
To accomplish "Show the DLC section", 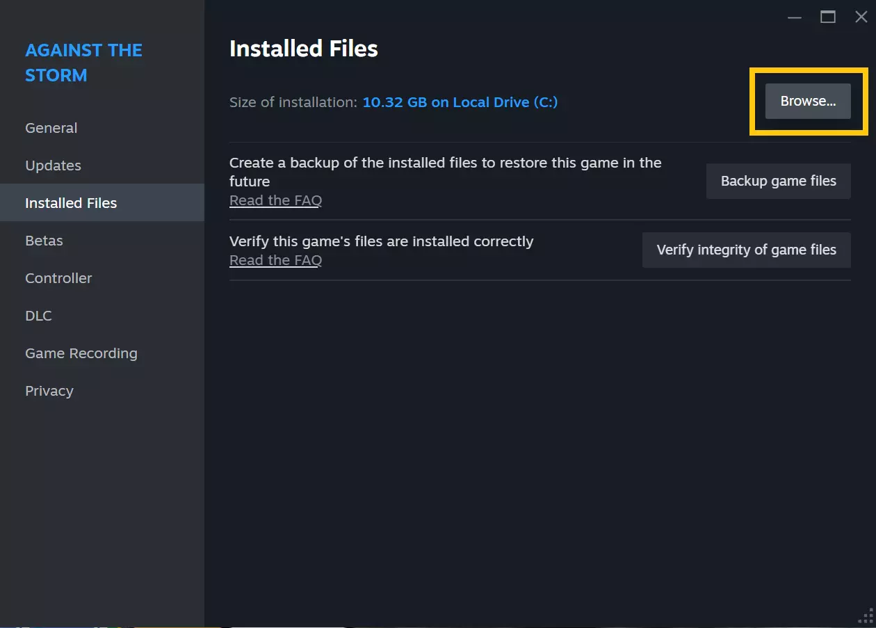I will point(38,316).
